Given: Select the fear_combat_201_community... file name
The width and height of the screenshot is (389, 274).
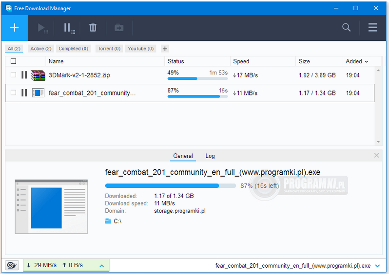Looking at the screenshot, I should 92,93.
